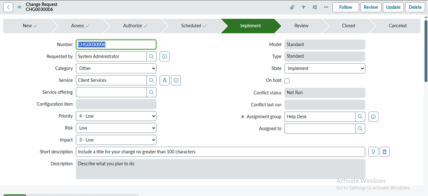Select the Scheduled stage in the workflow bar
The image size is (428, 196).
point(193,26)
